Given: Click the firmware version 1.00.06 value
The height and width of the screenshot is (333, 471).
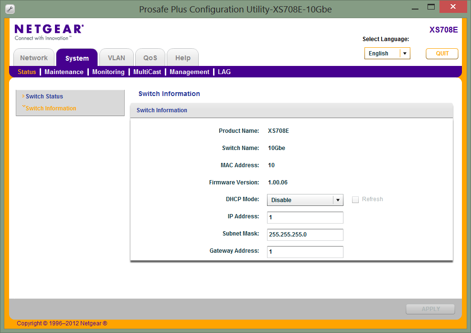Looking at the screenshot, I should pyautogui.click(x=278, y=183).
